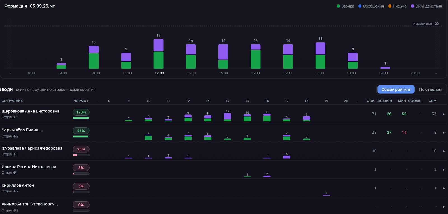
Task: Toggle the Сообщения legend series
Action: (371, 6)
